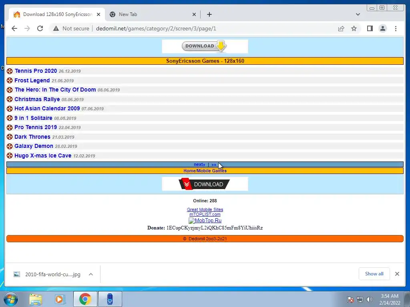The width and height of the screenshot is (410, 307).
Task: Expand the download item options chevron
Action: point(91,274)
